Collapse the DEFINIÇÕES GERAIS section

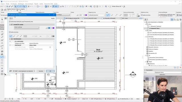coord(10,25)
